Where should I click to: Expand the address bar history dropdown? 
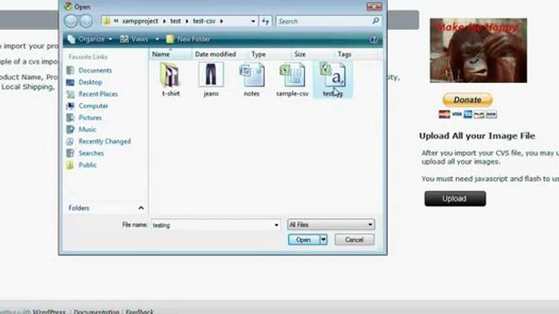(x=253, y=21)
